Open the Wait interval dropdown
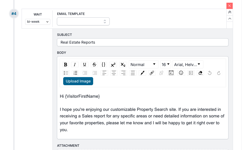Screen dimensions: 242x150 click(x=38, y=22)
